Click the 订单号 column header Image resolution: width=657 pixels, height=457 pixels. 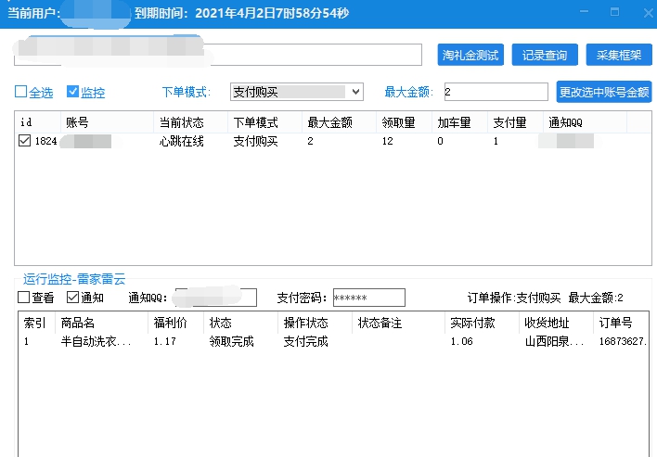(622, 323)
